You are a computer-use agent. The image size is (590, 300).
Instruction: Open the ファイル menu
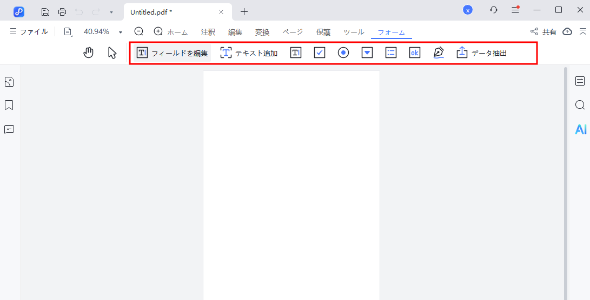click(x=29, y=31)
